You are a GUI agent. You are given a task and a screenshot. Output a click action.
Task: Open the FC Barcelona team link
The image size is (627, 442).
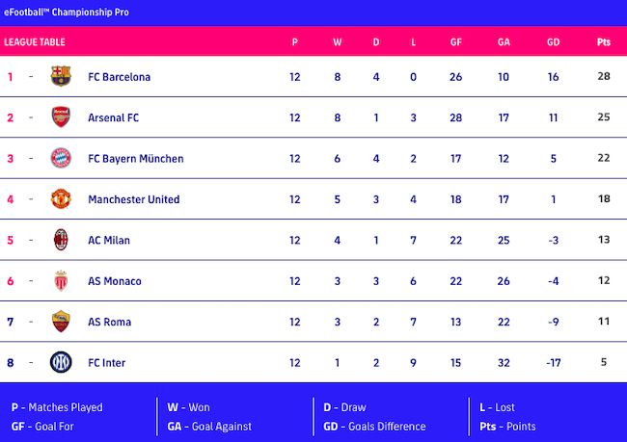tap(119, 77)
